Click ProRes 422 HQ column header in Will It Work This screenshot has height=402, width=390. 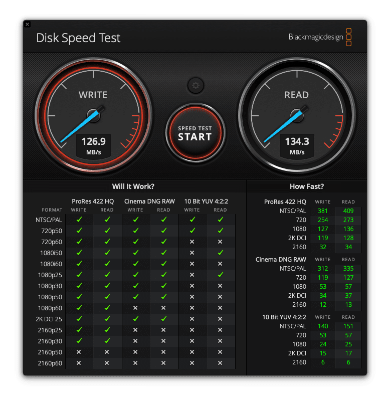pyautogui.click(x=93, y=202)
